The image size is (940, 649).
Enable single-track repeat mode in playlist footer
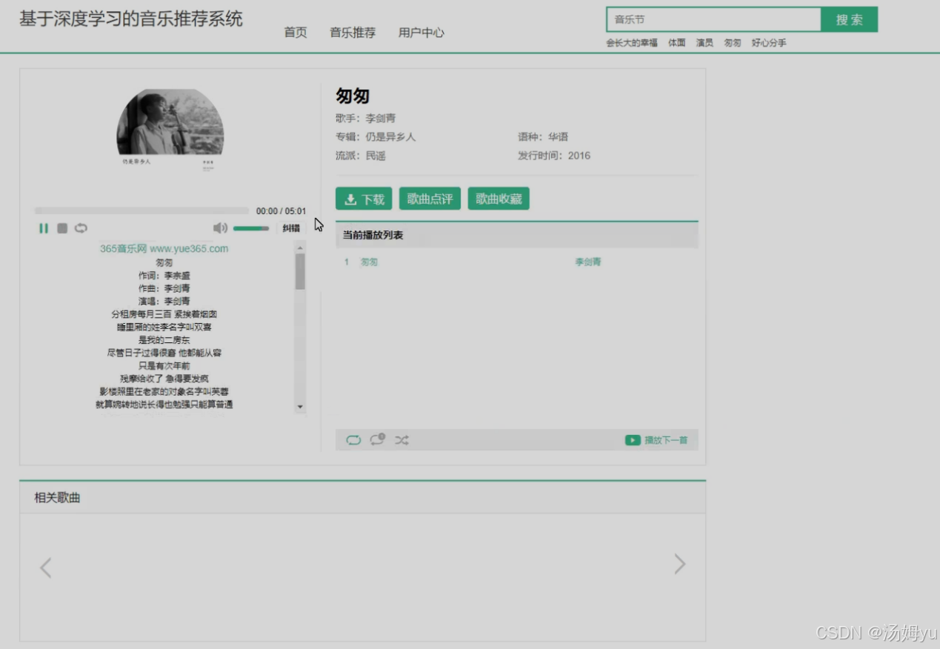click(378, 439)
